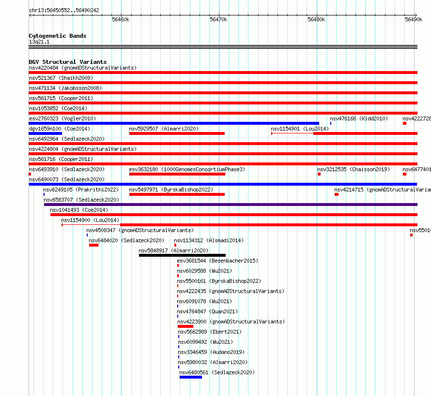Select the nsv471134 (Jakobsson2008) label
431x396 pixels.
[65, 88]
